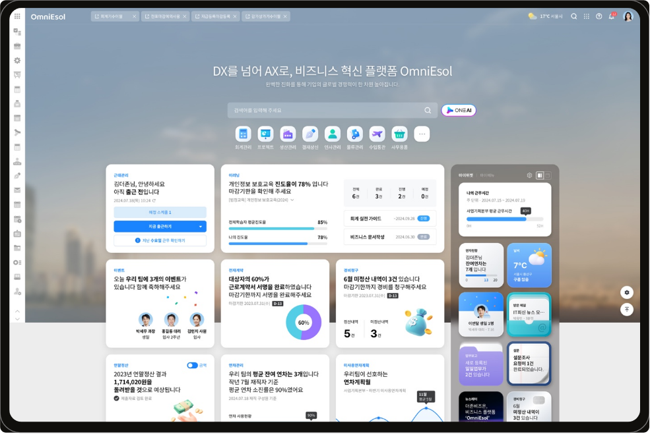This screenshot has height=442, width=650.
Task: Click the OmniEsol logo
Action: pyautogui.click(x=48, y=16)
